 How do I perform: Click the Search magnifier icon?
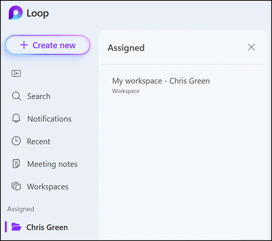coord(16,96)
